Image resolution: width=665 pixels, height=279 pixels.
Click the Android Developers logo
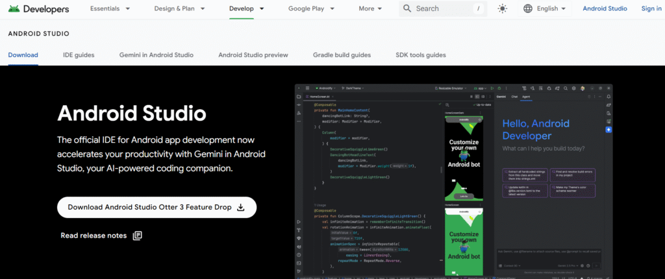pyautogui.click(x=39, y=8)
